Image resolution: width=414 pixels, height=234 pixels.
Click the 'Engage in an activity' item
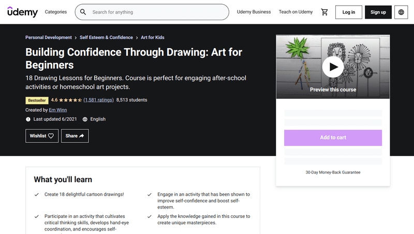(x=203, y=201)
